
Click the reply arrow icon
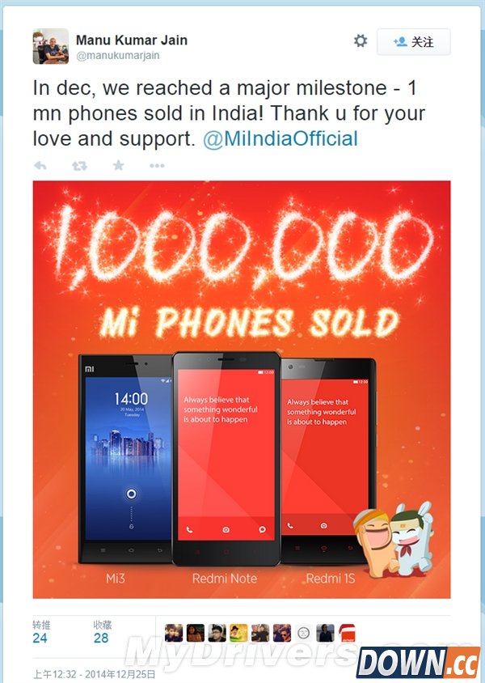tap(40, 166)
